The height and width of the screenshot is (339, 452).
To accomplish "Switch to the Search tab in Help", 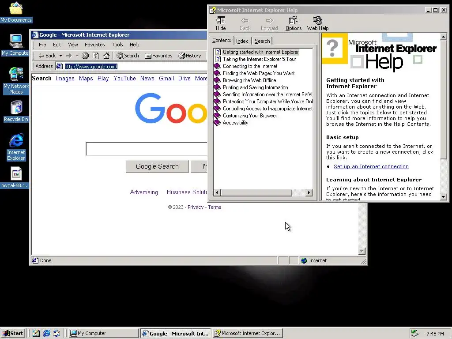I will [262, 41].
